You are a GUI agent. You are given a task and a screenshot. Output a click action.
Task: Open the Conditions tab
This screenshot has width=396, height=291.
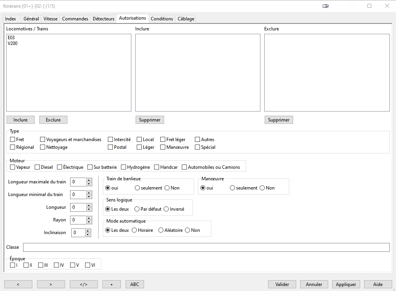[162, 18]
